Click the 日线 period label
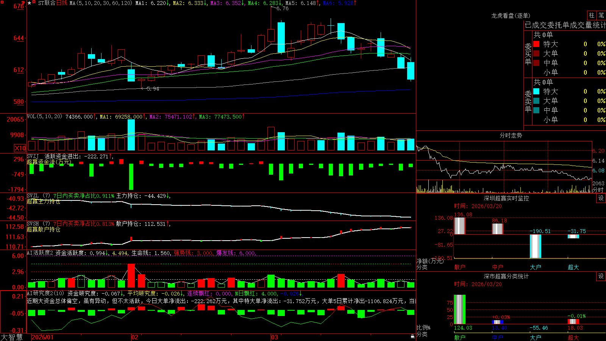Viewport: 606px width, 341px height. click(x=62, y=3)
